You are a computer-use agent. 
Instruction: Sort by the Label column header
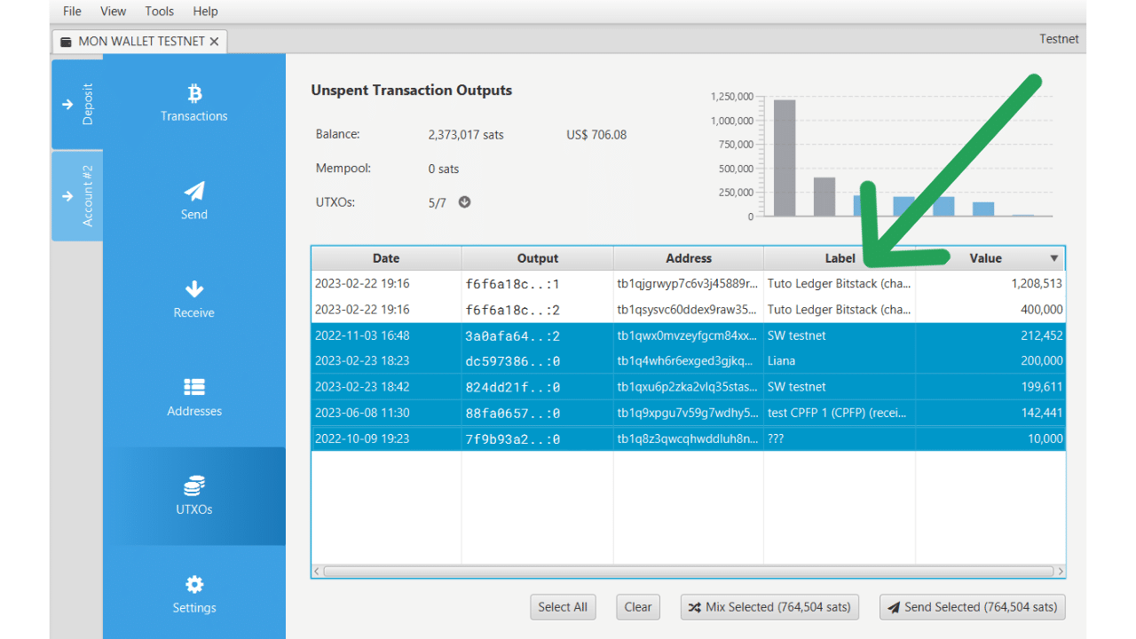pos(840,258)
